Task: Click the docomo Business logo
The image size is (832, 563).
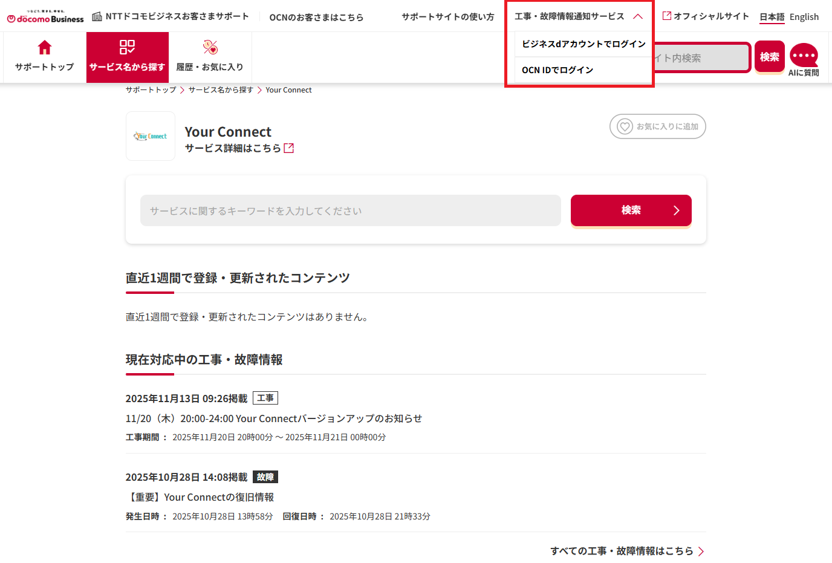Action: [45, 16]
